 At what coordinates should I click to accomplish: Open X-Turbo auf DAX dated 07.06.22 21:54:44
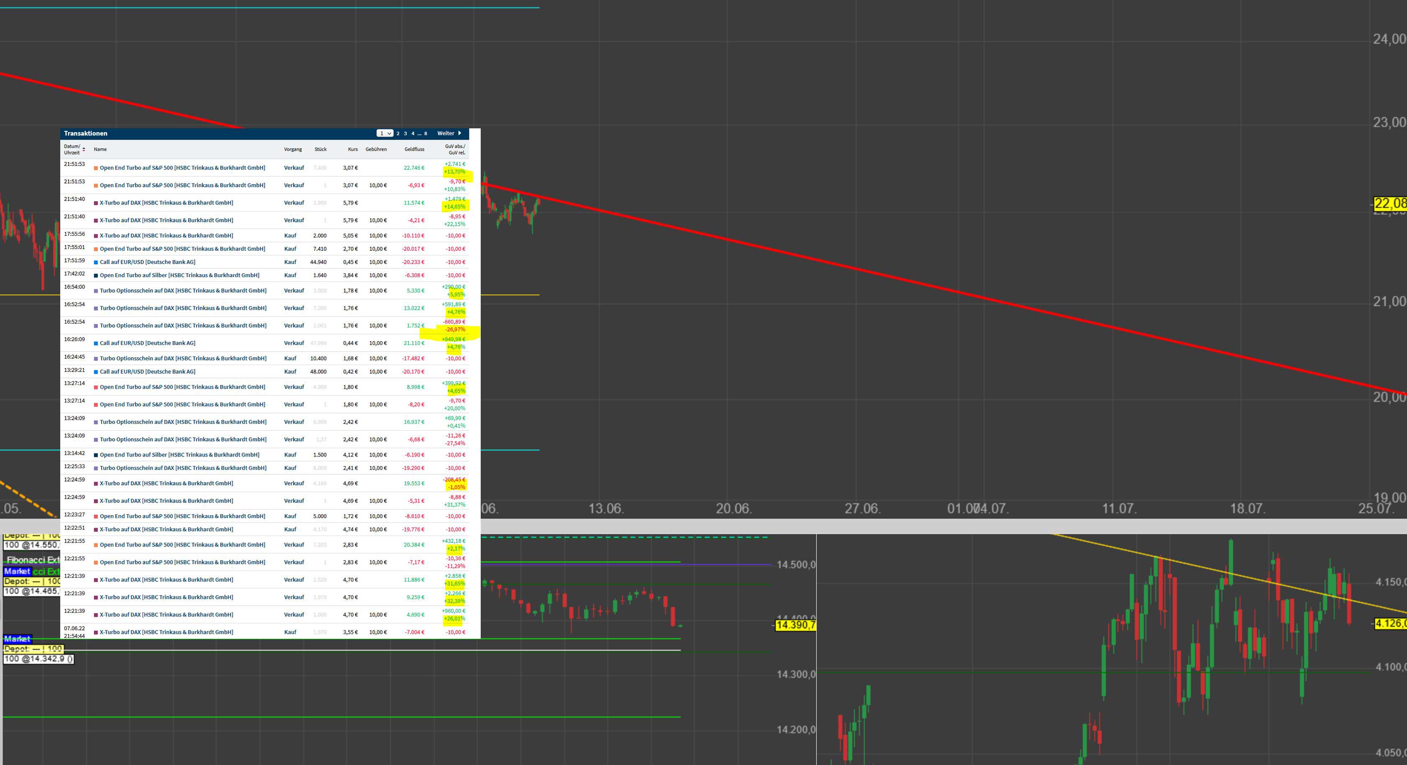(x=166, y=632)
